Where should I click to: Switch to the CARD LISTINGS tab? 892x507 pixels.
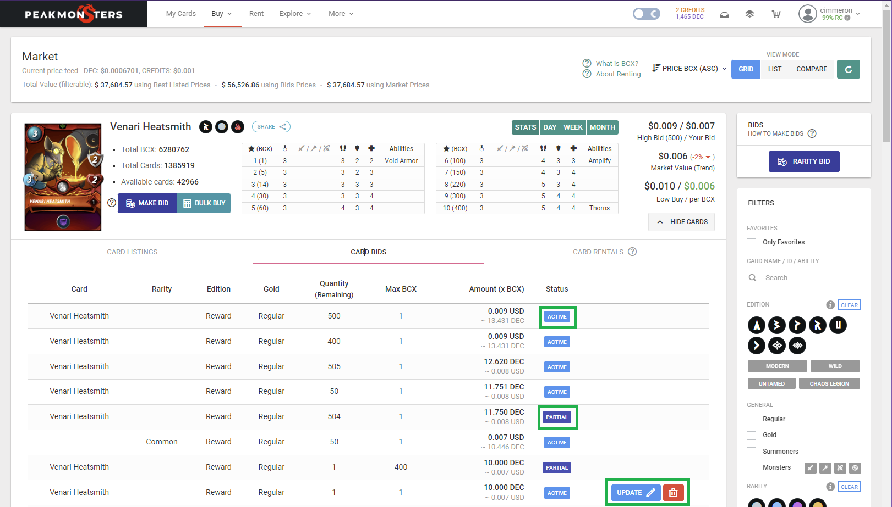(x=132, y=252)
